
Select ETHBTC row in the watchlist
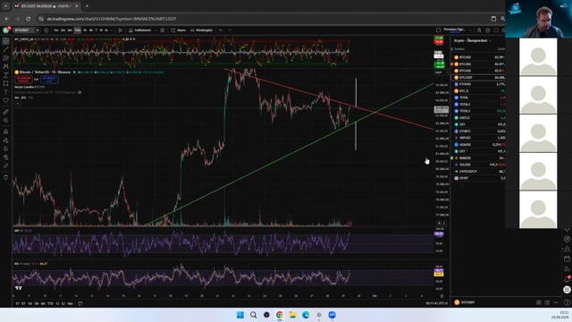coord(479,131)
